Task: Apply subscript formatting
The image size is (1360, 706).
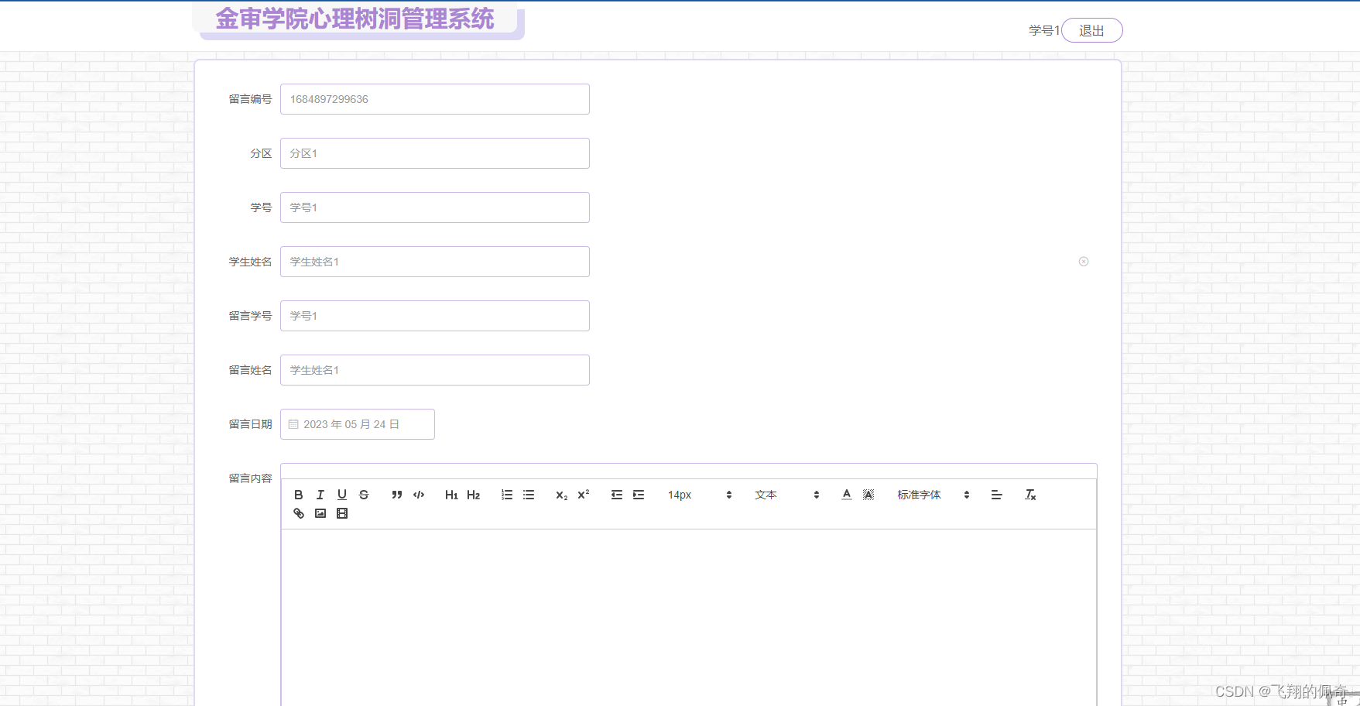Action: [x=562, y=495]
